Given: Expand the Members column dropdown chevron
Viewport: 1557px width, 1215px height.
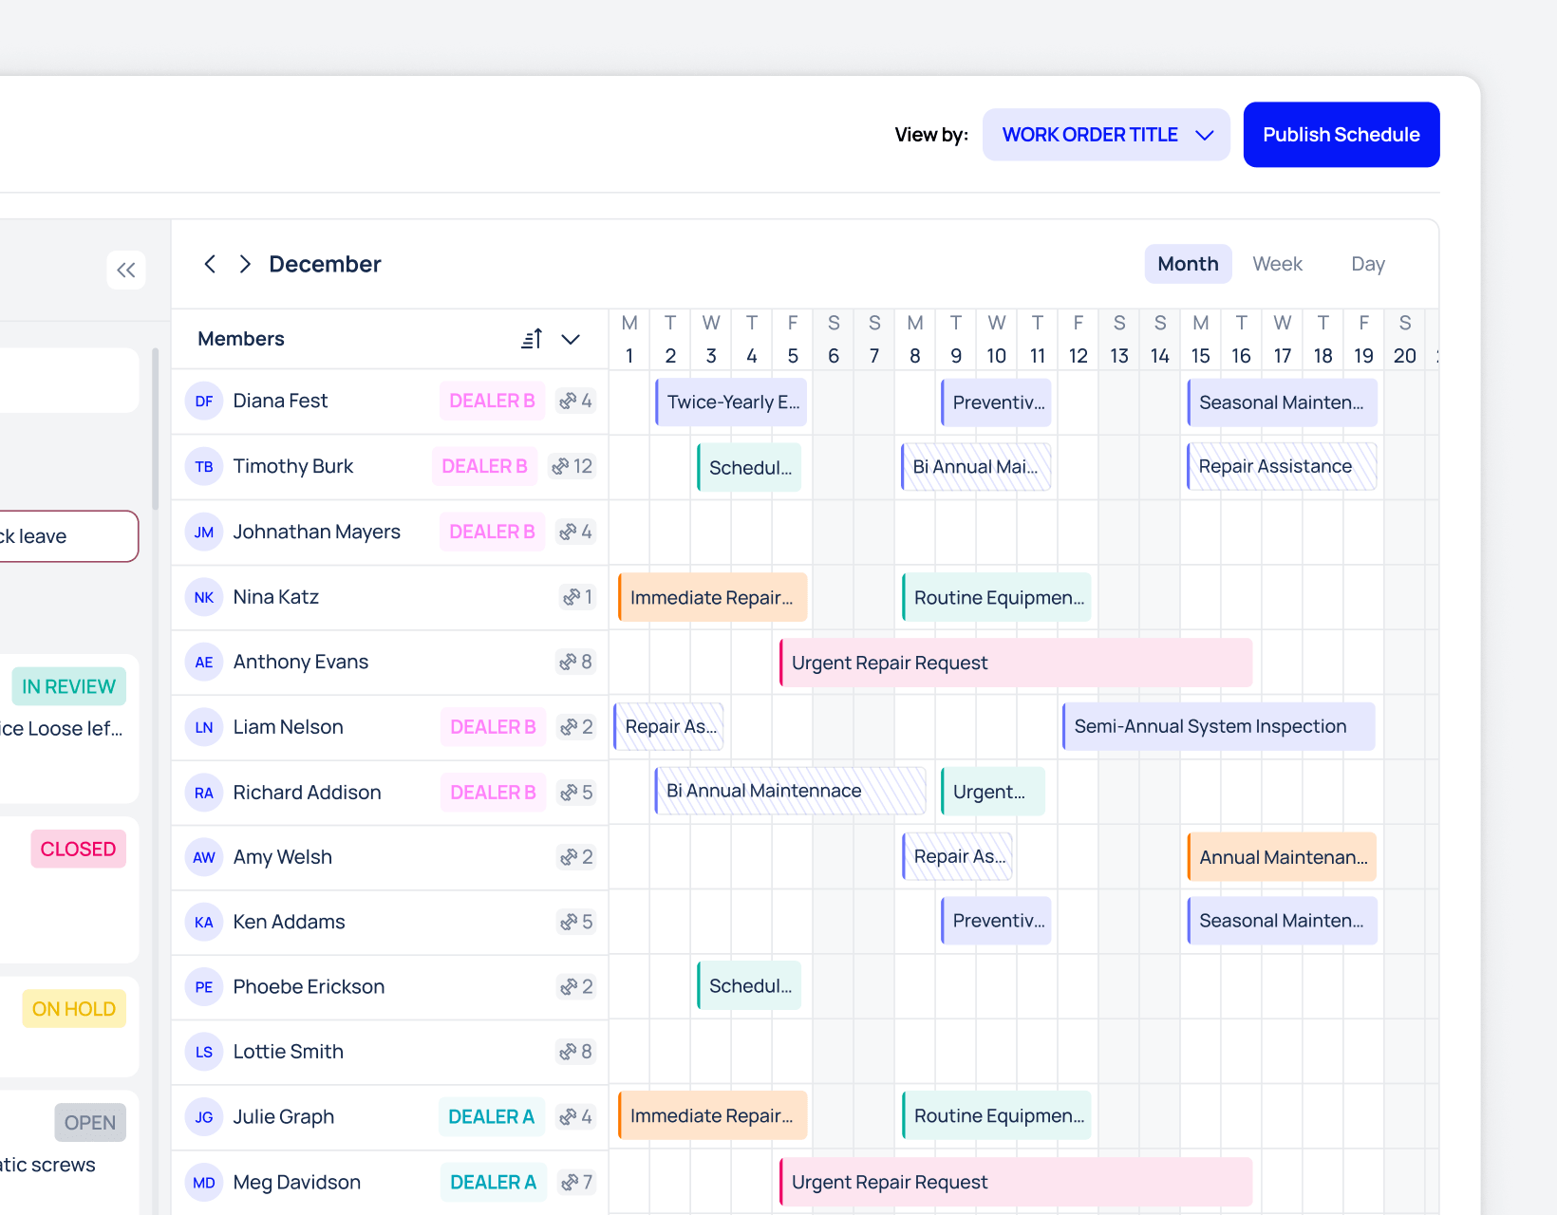Looking at the screenshot, I should tap(571, 339).
